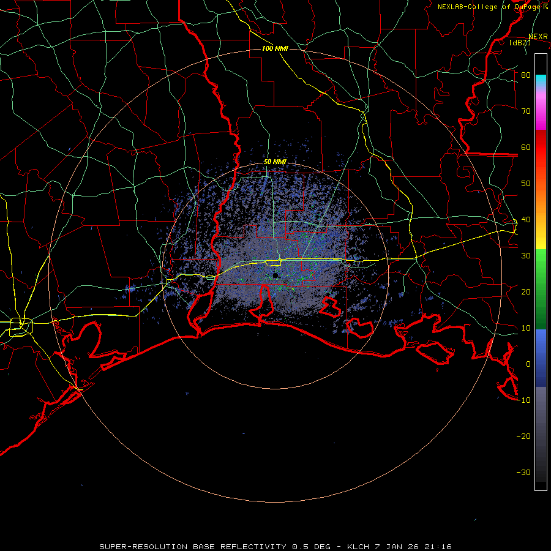Click the 20 value on the dBZ scale

(x=526, y=292)
